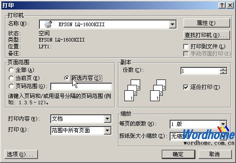Open the 打印 dropdown showing 范围中所有页面
The image size is (236, 163).
coord(108,130)
